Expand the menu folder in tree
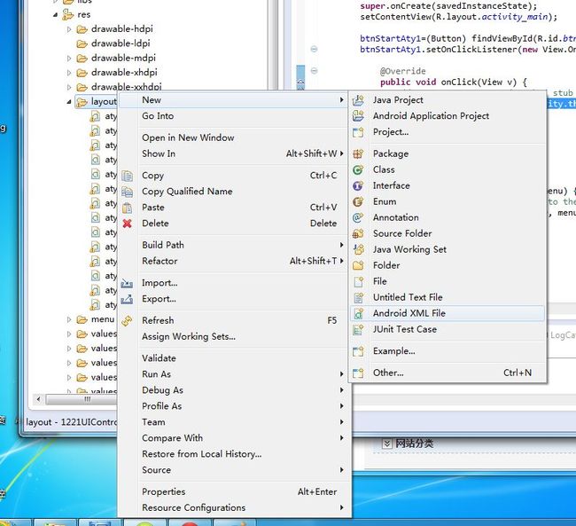The width and height of the screenshot is (576, 526). tap(69, 319)
